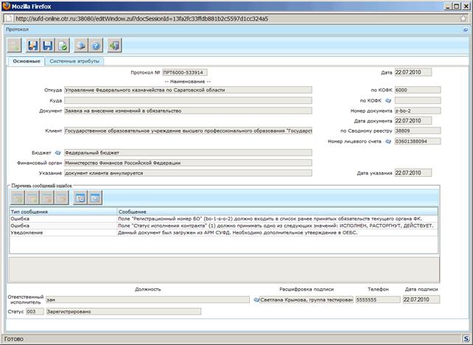Viewport: 473px width, 345px height.
Task: Click the first blue window icon above message list
Action: 80,198
